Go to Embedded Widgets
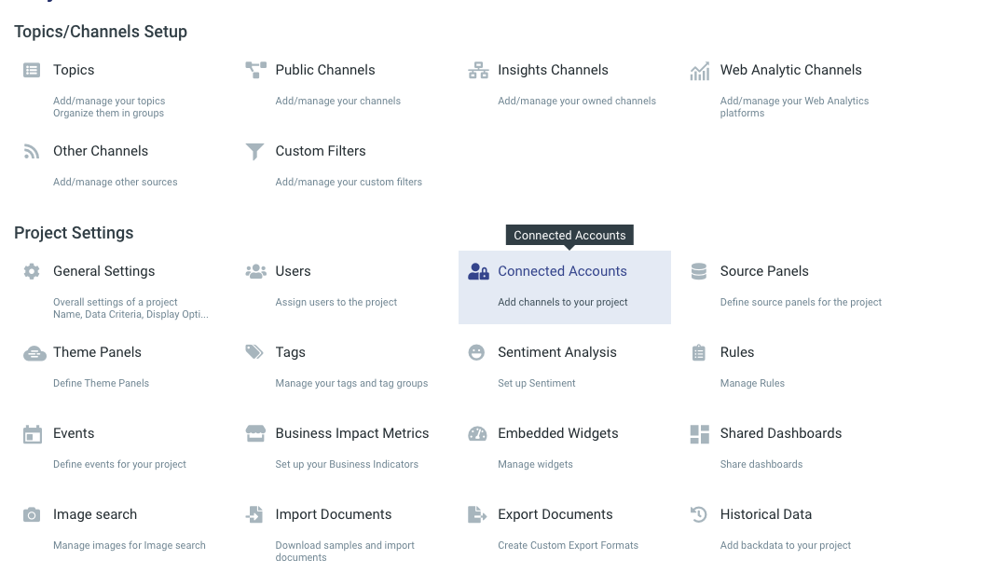The height and width of the screenshot is (573, 1001). [558, 433]
